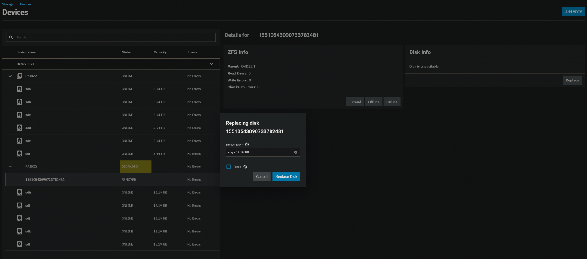
Task: Collapse the Data VDEVs section
Action: (x=212, y=64)
